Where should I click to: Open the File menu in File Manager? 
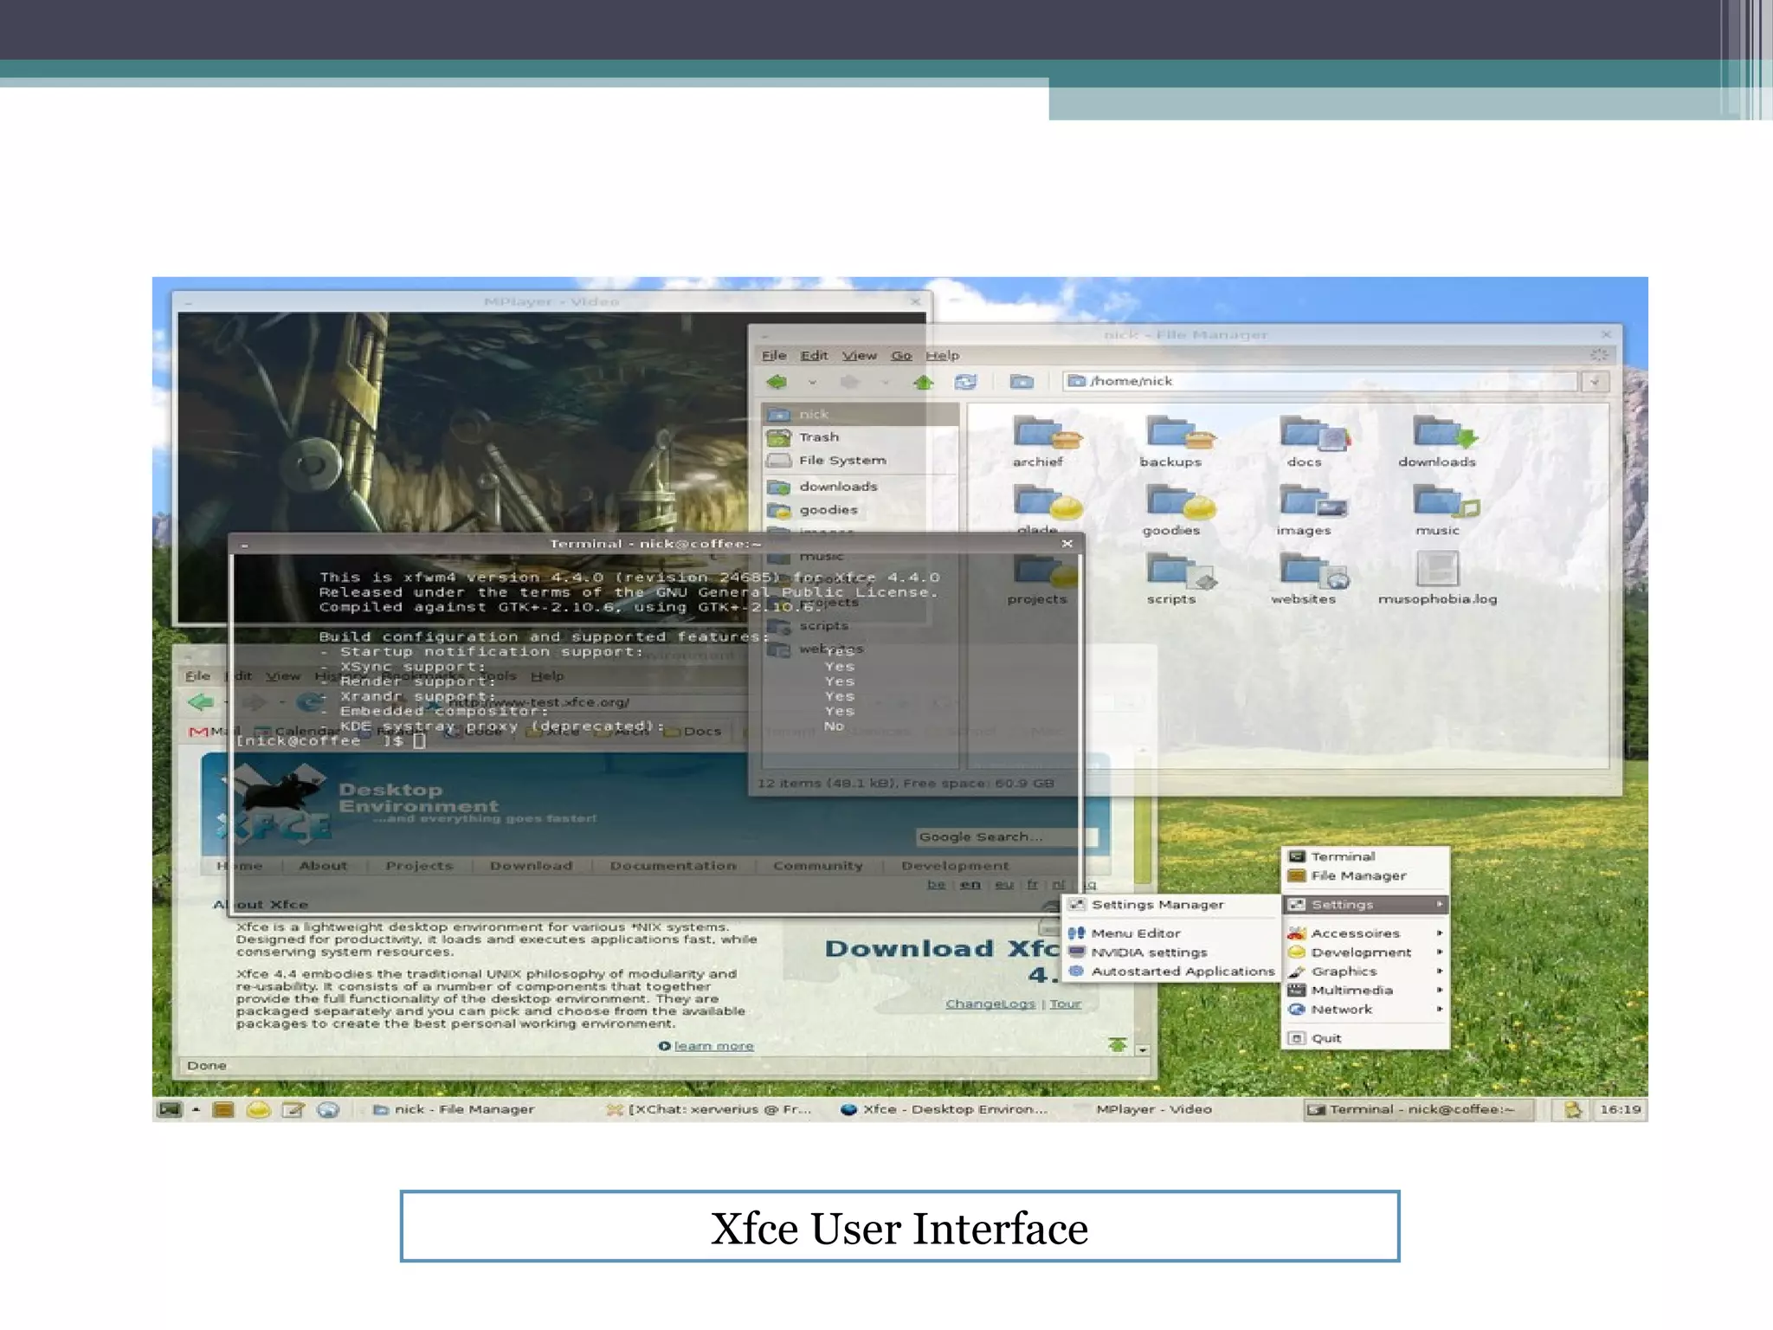click(774, 355)
